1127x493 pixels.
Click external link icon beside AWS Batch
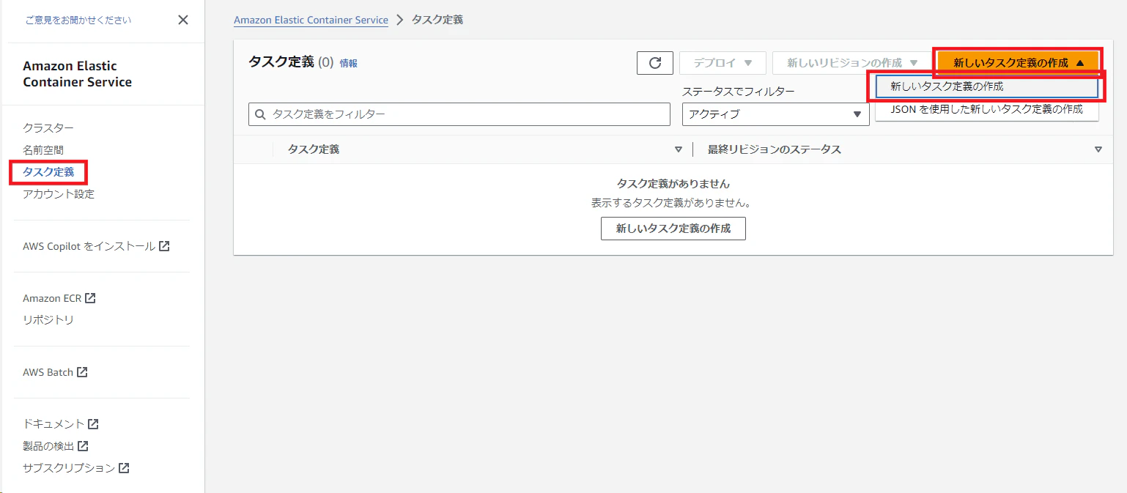click(82, 372)
